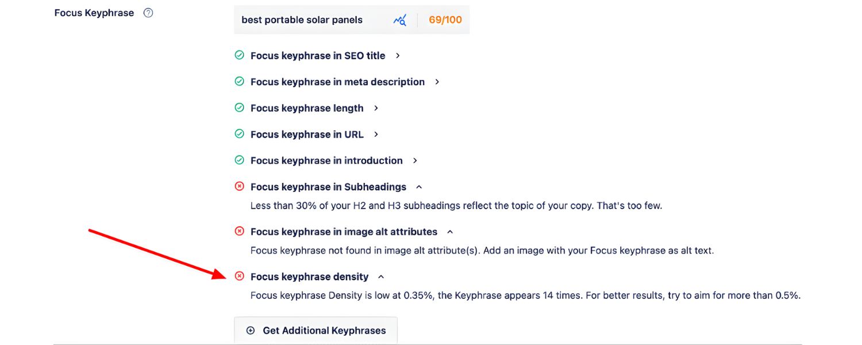Click the 69/100 keyphrase score indicator

tap(445, 20)
